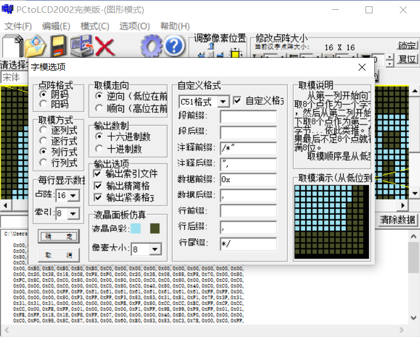Choose the 逐行式 radio option
420x337 pixels.
click(x=43, y=141)
